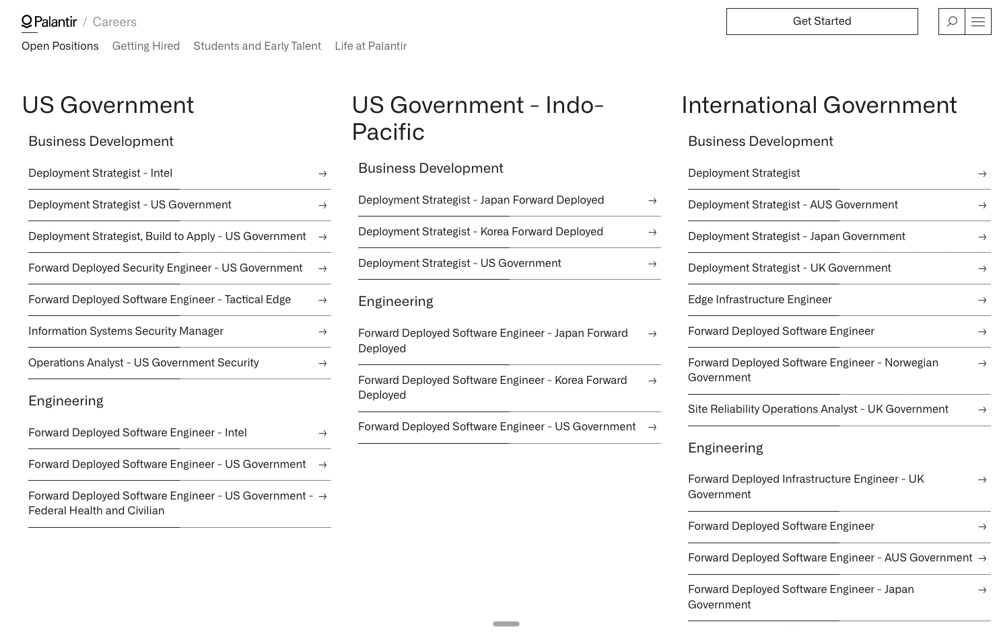Switch to Open Positions tab

(60, 46)
